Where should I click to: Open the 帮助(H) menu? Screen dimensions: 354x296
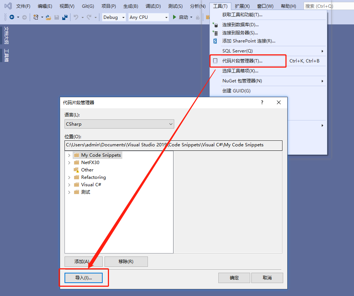(288, 6)
